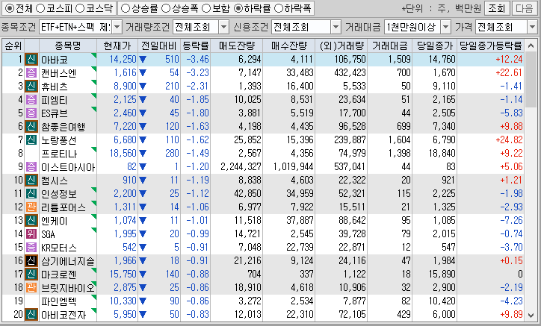The width and height of the screenshot is (541, 326).
Task: Click the green corner marker on 파인엠텍
Action: coord(94,297)
